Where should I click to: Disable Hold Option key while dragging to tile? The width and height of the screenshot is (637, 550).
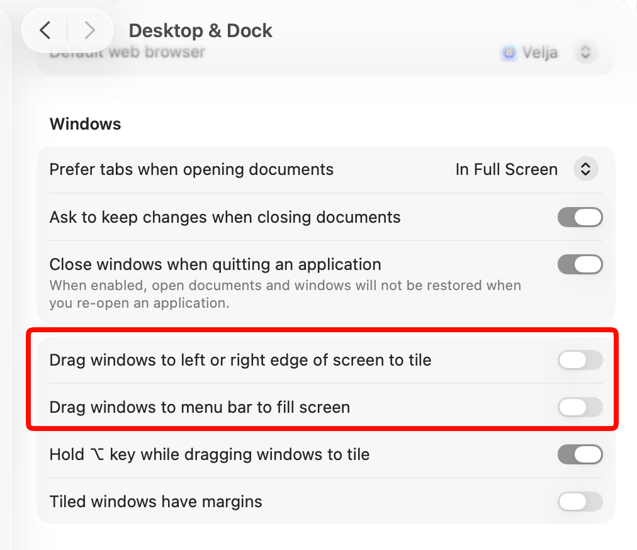[x=580, y=454]
